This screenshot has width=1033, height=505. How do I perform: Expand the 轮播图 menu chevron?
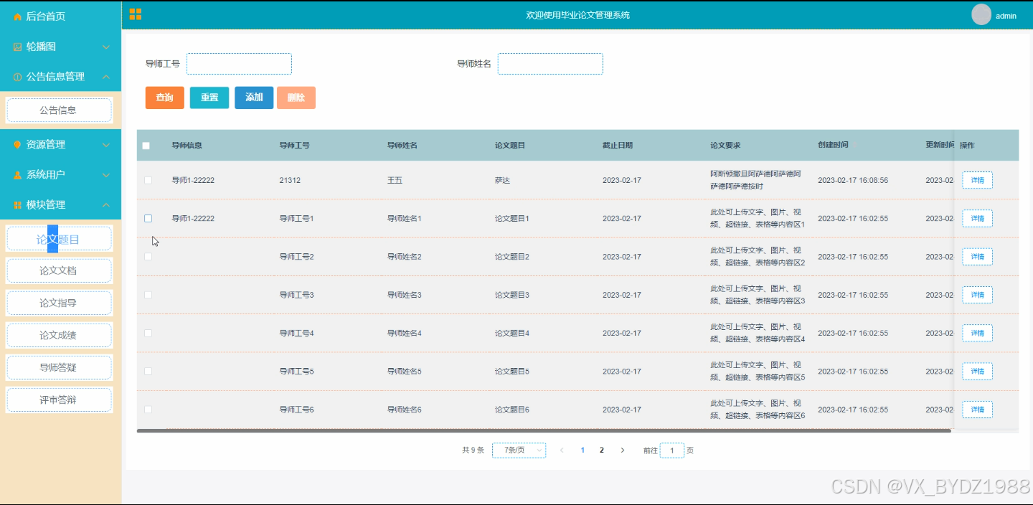click(x=106, y=47)
